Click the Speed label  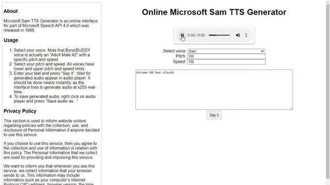pyautogui.click(x=179, y=62)
